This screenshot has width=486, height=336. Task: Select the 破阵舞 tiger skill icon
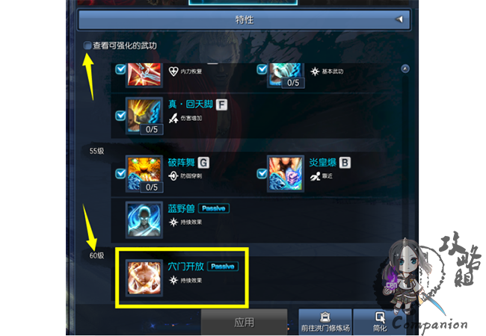click(144, 173)
